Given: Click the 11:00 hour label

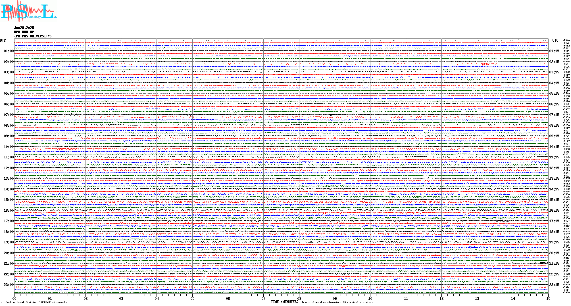Looking at the screenshot, I should 9,157.
